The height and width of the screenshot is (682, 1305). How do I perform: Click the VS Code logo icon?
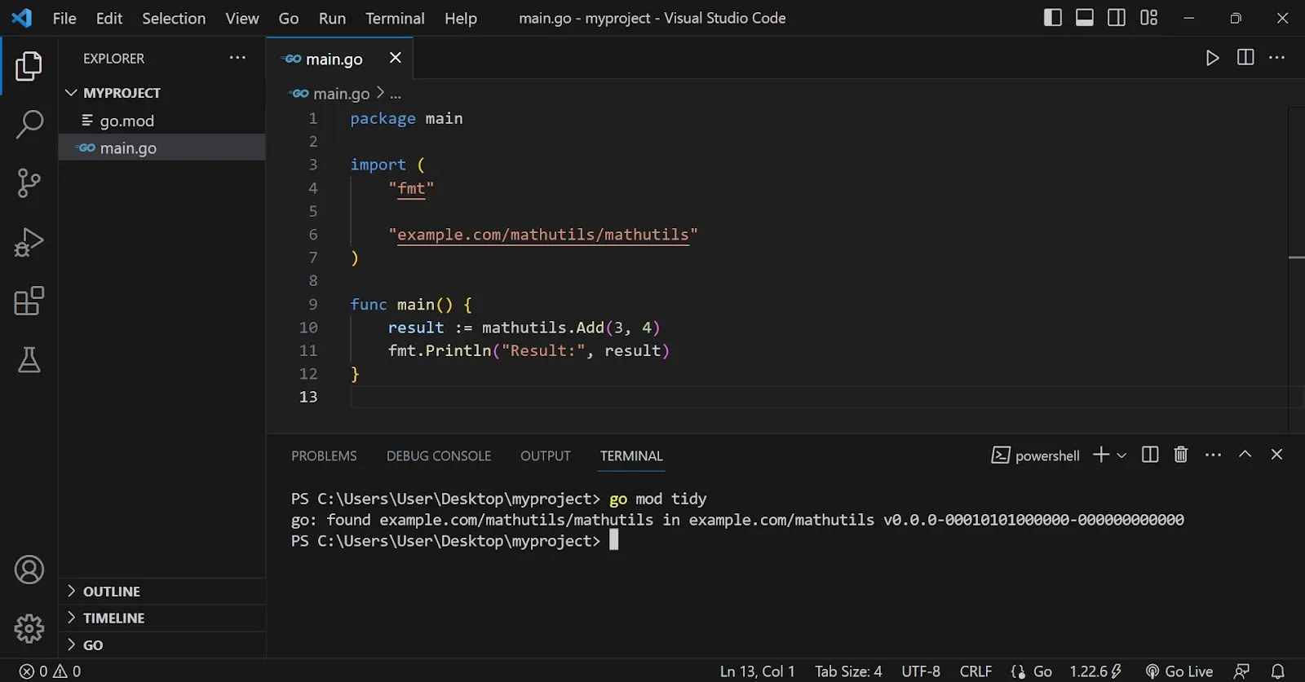pos(22,18)
